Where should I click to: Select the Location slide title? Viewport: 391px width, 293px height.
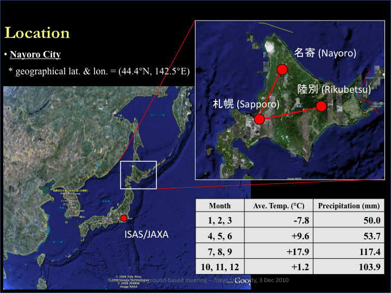[x=37, y=33]
